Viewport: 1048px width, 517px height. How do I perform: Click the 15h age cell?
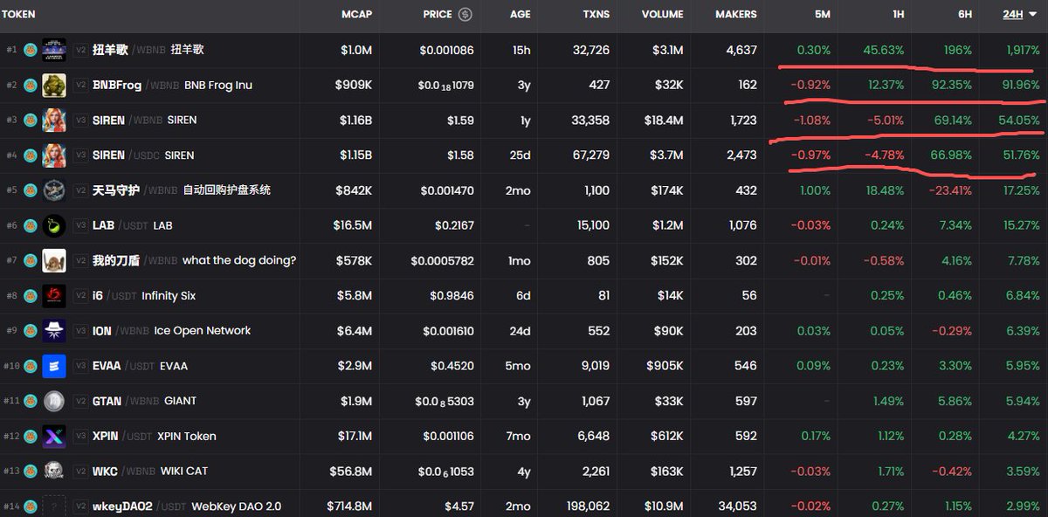[x=521, y=50]
